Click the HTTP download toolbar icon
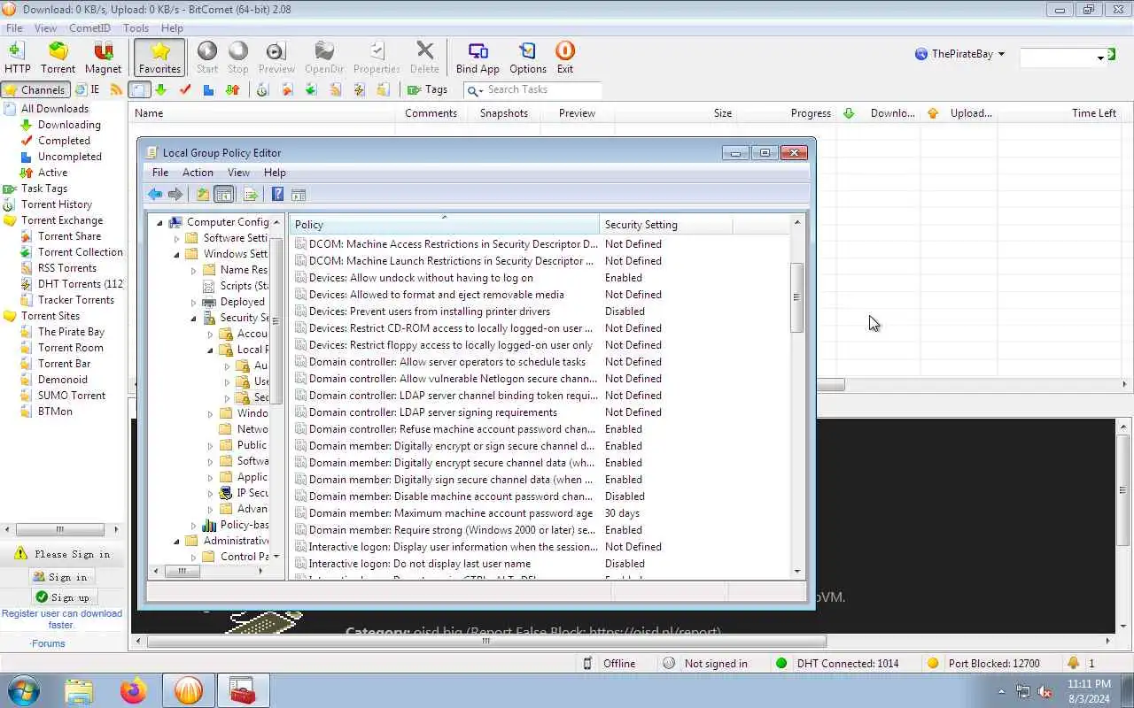The image size is (1134, 708). pos(17,58)
